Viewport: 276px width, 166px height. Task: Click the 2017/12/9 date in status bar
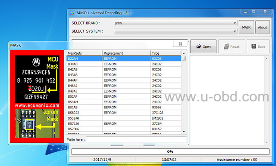(102, 160)
